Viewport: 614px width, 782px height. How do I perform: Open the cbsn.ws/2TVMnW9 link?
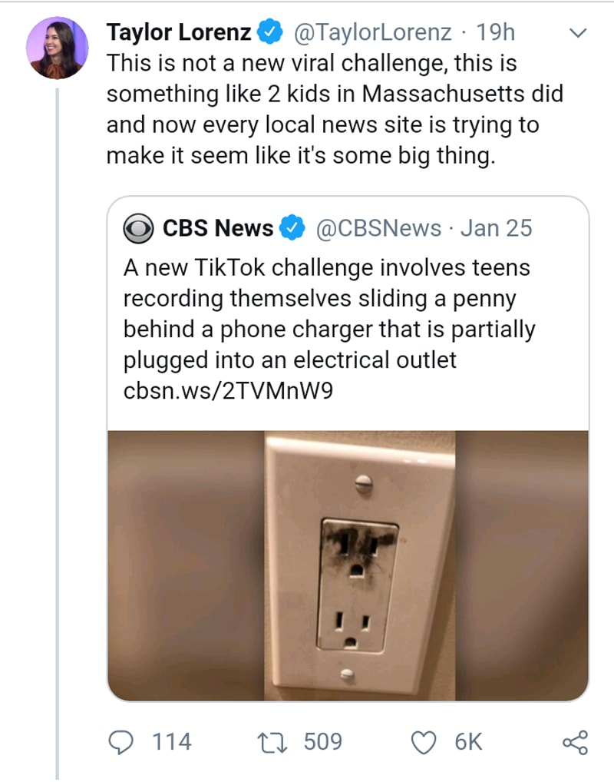[228, 390]
